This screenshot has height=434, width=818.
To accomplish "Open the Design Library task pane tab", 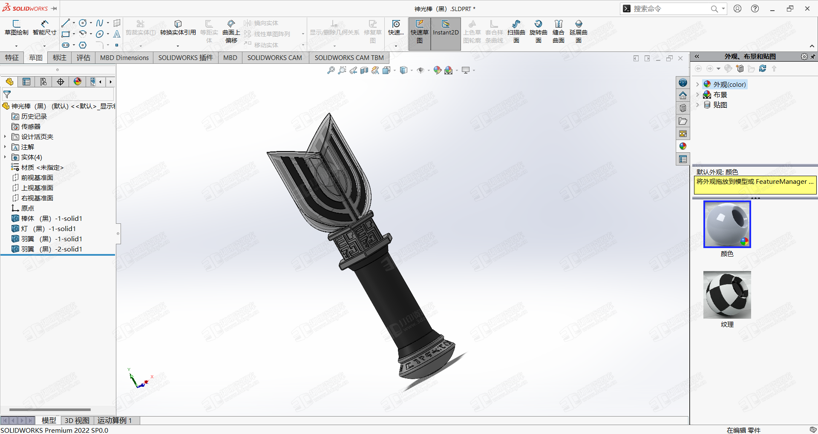I will coord(683,108).
